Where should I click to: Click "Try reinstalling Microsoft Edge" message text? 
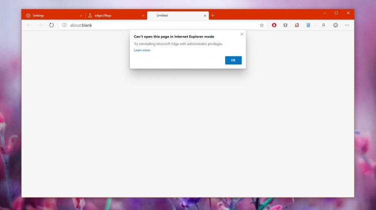click(178, 44)
